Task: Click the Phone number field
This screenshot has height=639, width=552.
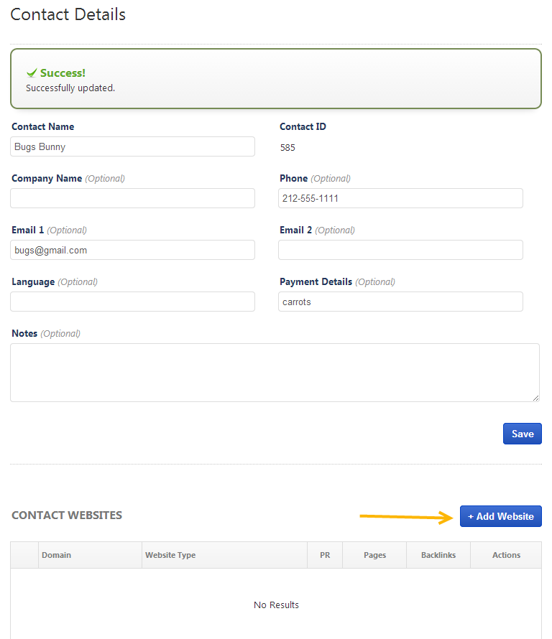Action: coord(400,198)
